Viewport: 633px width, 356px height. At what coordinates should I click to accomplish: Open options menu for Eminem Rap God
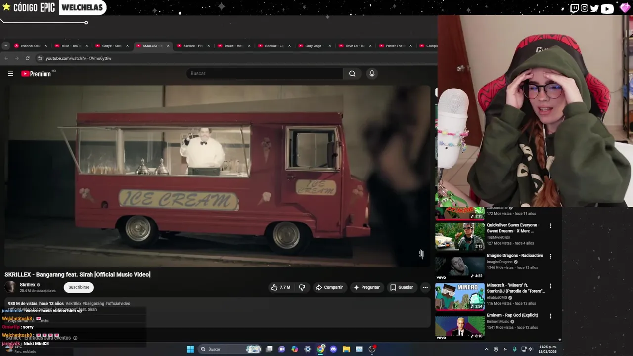(x=550, y=316)
